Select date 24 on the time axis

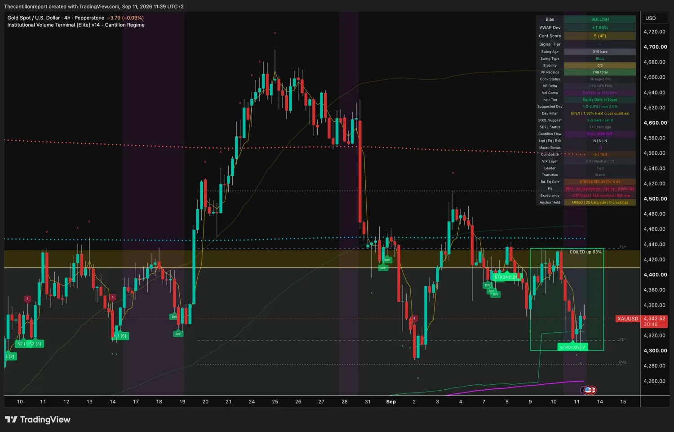tap(252, 402)
